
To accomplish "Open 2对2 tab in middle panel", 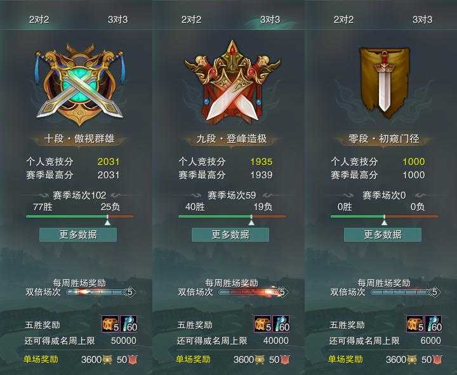I will click(x=192, y=20).
